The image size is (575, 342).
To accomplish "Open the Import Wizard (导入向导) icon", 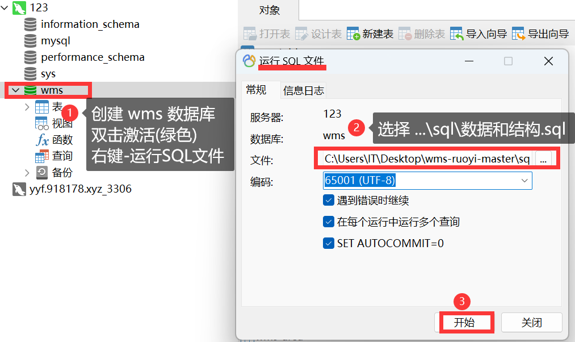I will [456, 34].
